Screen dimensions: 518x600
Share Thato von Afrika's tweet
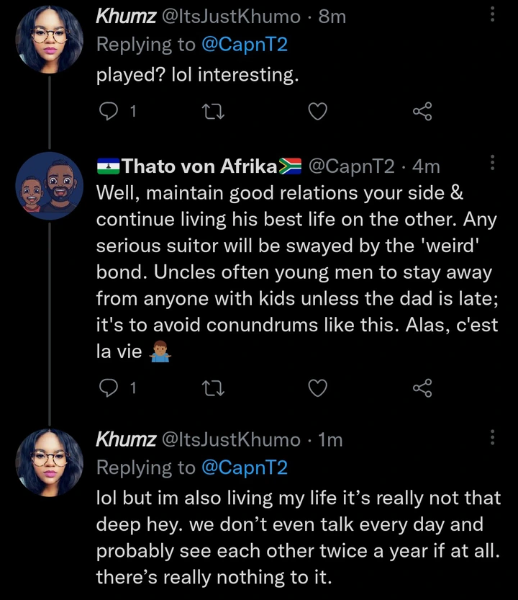(x=422, y=388)
